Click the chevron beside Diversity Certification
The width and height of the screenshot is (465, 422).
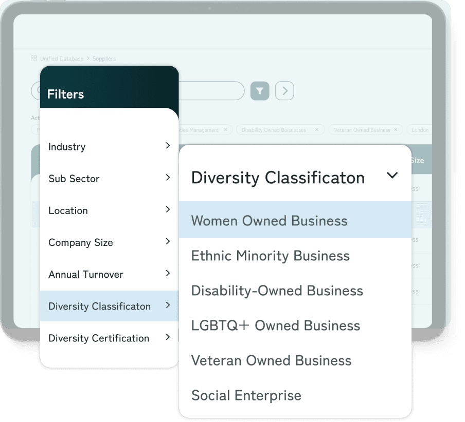167,338
